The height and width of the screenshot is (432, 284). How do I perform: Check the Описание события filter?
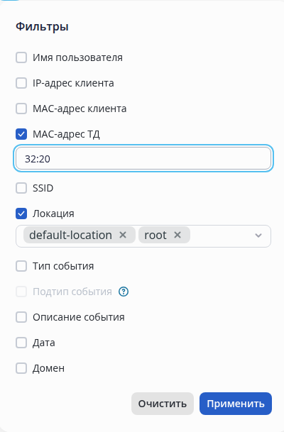21,317
